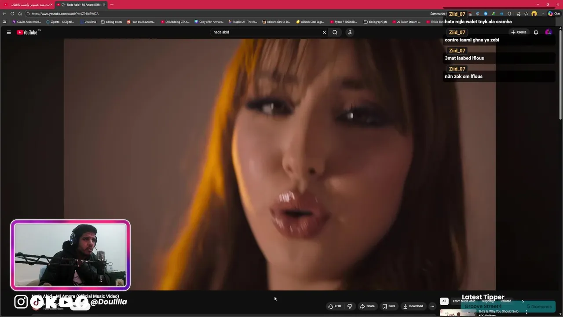Viewport: 563px width, 317px height.
Task: Start voice search with the microphone
Action: [350, 32]
